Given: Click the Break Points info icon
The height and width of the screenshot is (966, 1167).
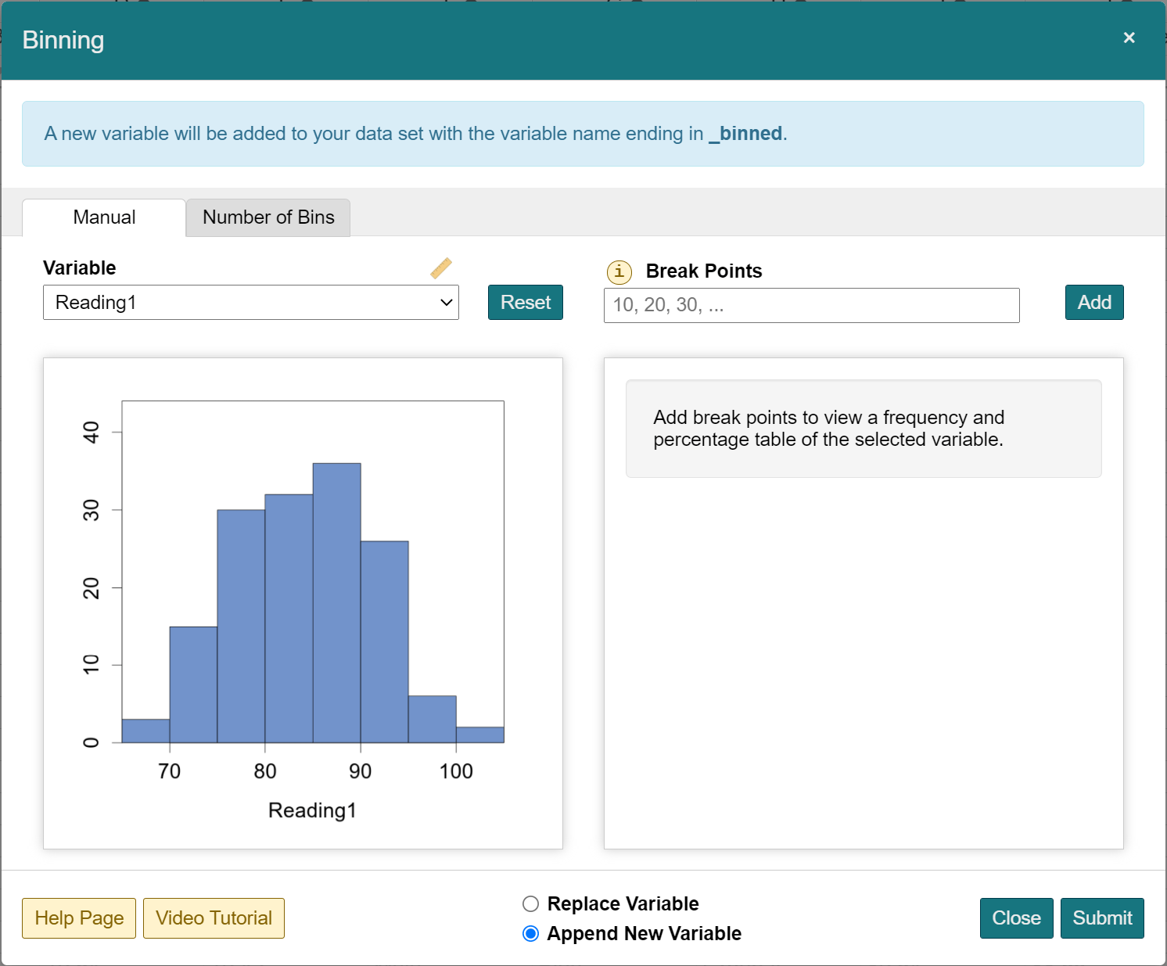Looking at the screenshot, I should pos(619,271).
